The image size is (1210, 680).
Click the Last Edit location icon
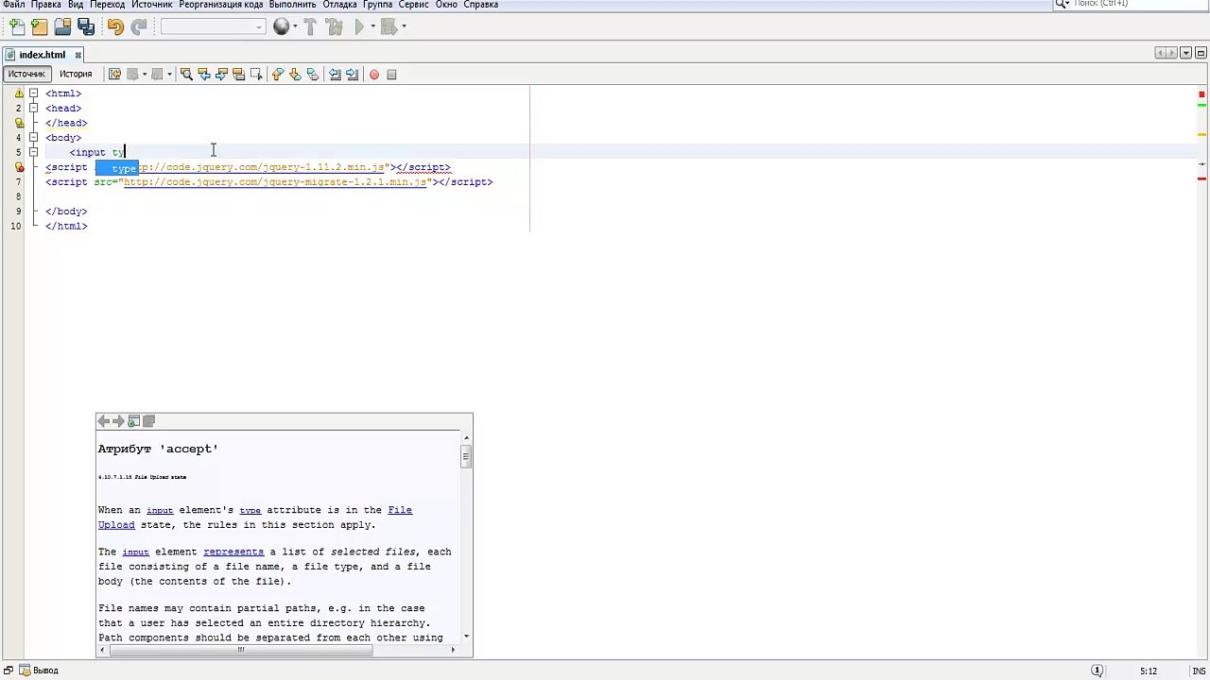click(114, 75)
